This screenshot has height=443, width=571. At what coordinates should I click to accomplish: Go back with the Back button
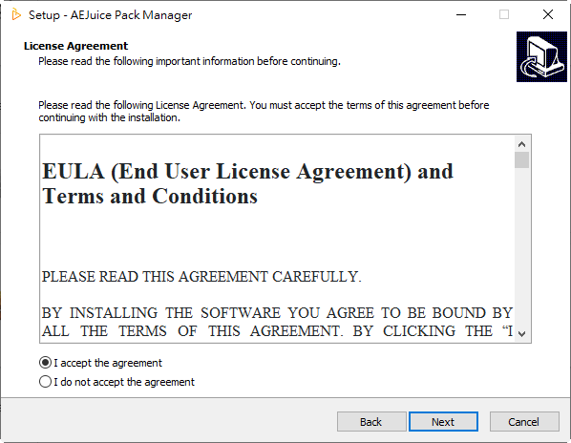click(x=371, y=422)
